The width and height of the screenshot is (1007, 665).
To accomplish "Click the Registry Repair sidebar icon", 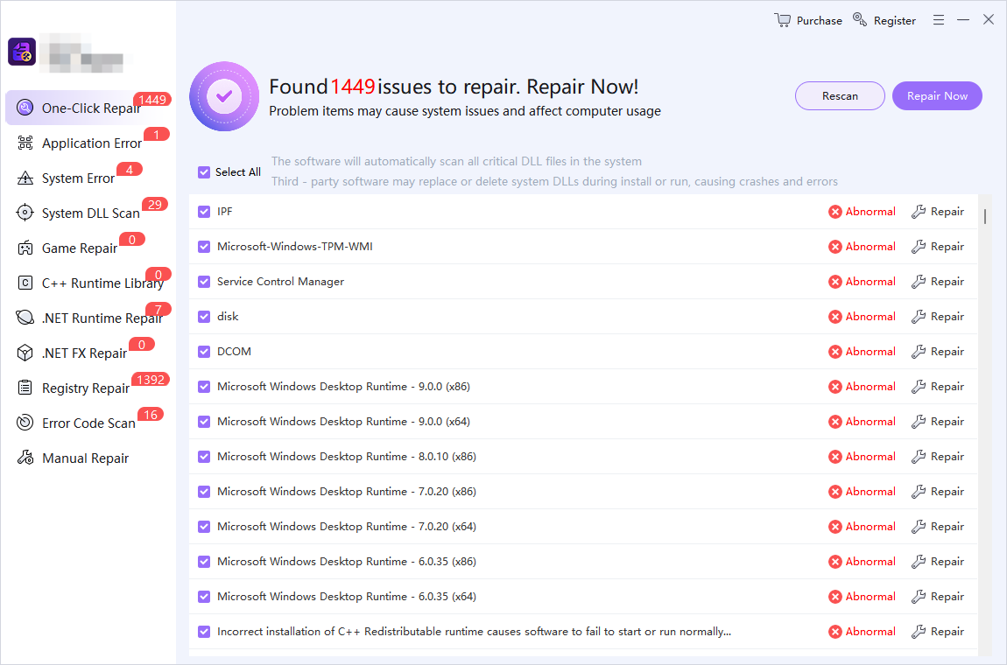I will click(x=25, y=388).
